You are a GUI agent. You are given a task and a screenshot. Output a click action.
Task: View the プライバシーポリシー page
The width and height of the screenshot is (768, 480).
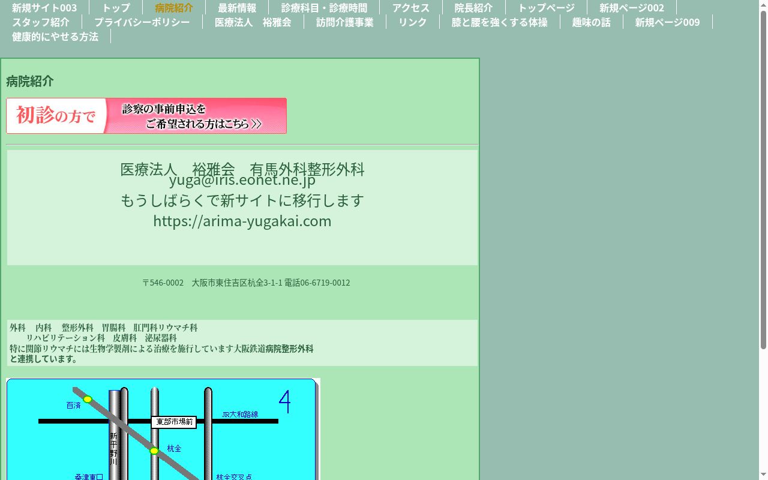(x=142, y=22)
